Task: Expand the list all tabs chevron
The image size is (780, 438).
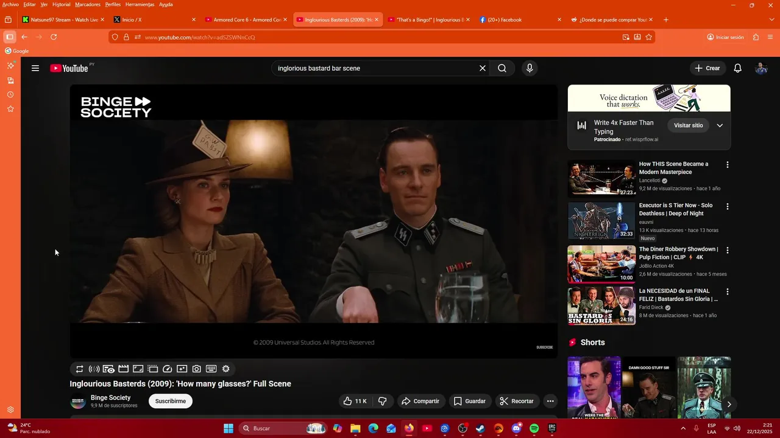Action: click(x=772, y=19)
